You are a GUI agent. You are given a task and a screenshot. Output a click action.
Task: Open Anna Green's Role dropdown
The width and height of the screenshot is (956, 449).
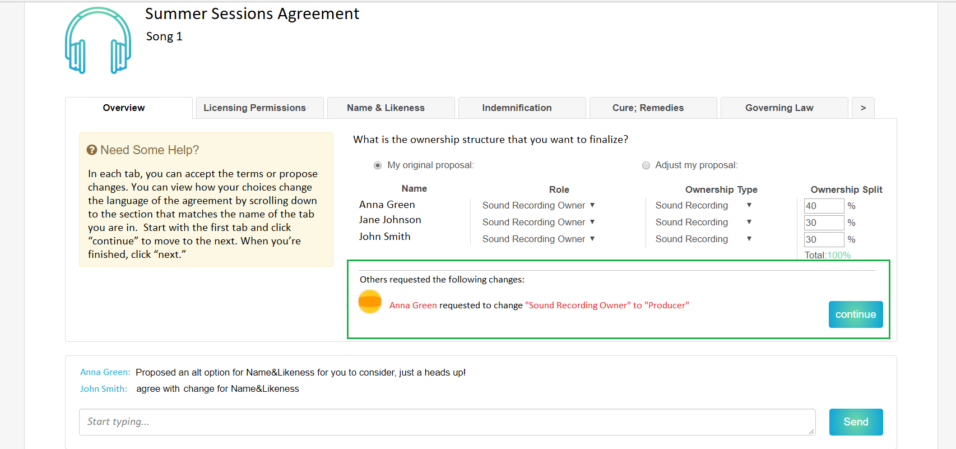point(538,206)
